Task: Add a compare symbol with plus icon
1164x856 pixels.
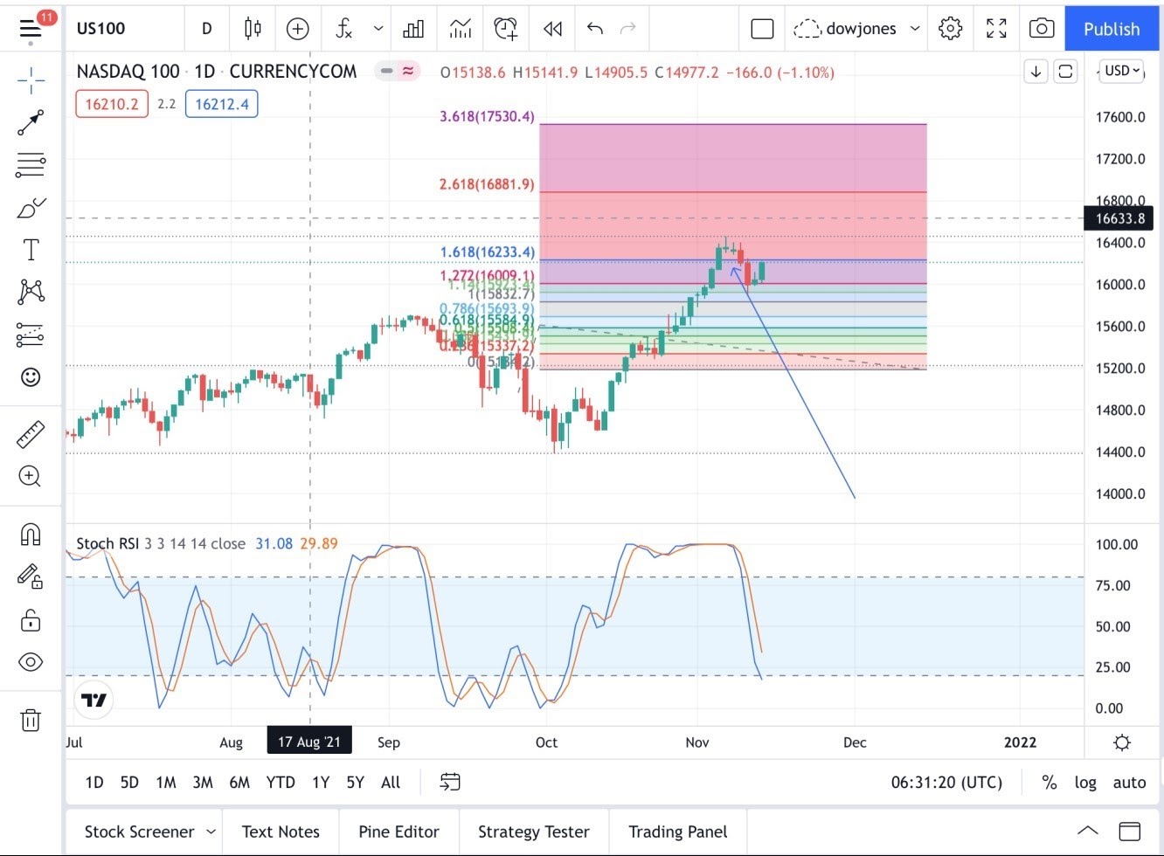Action: (298, 29)
